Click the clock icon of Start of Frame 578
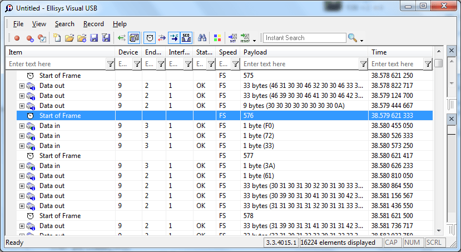 tap(30, 216)
